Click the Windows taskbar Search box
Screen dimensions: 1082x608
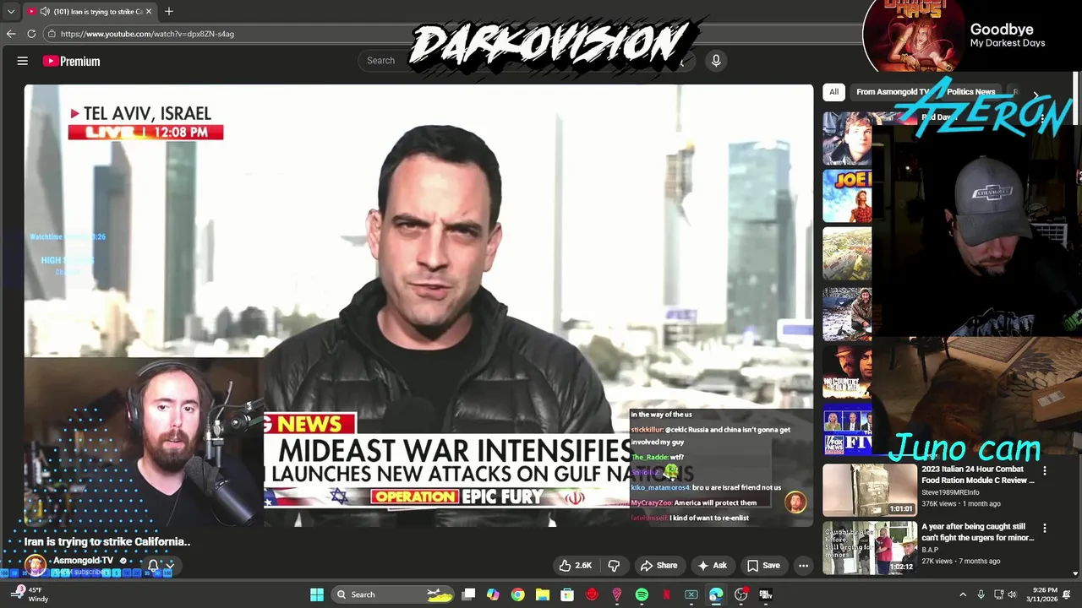tap(392, 594)
